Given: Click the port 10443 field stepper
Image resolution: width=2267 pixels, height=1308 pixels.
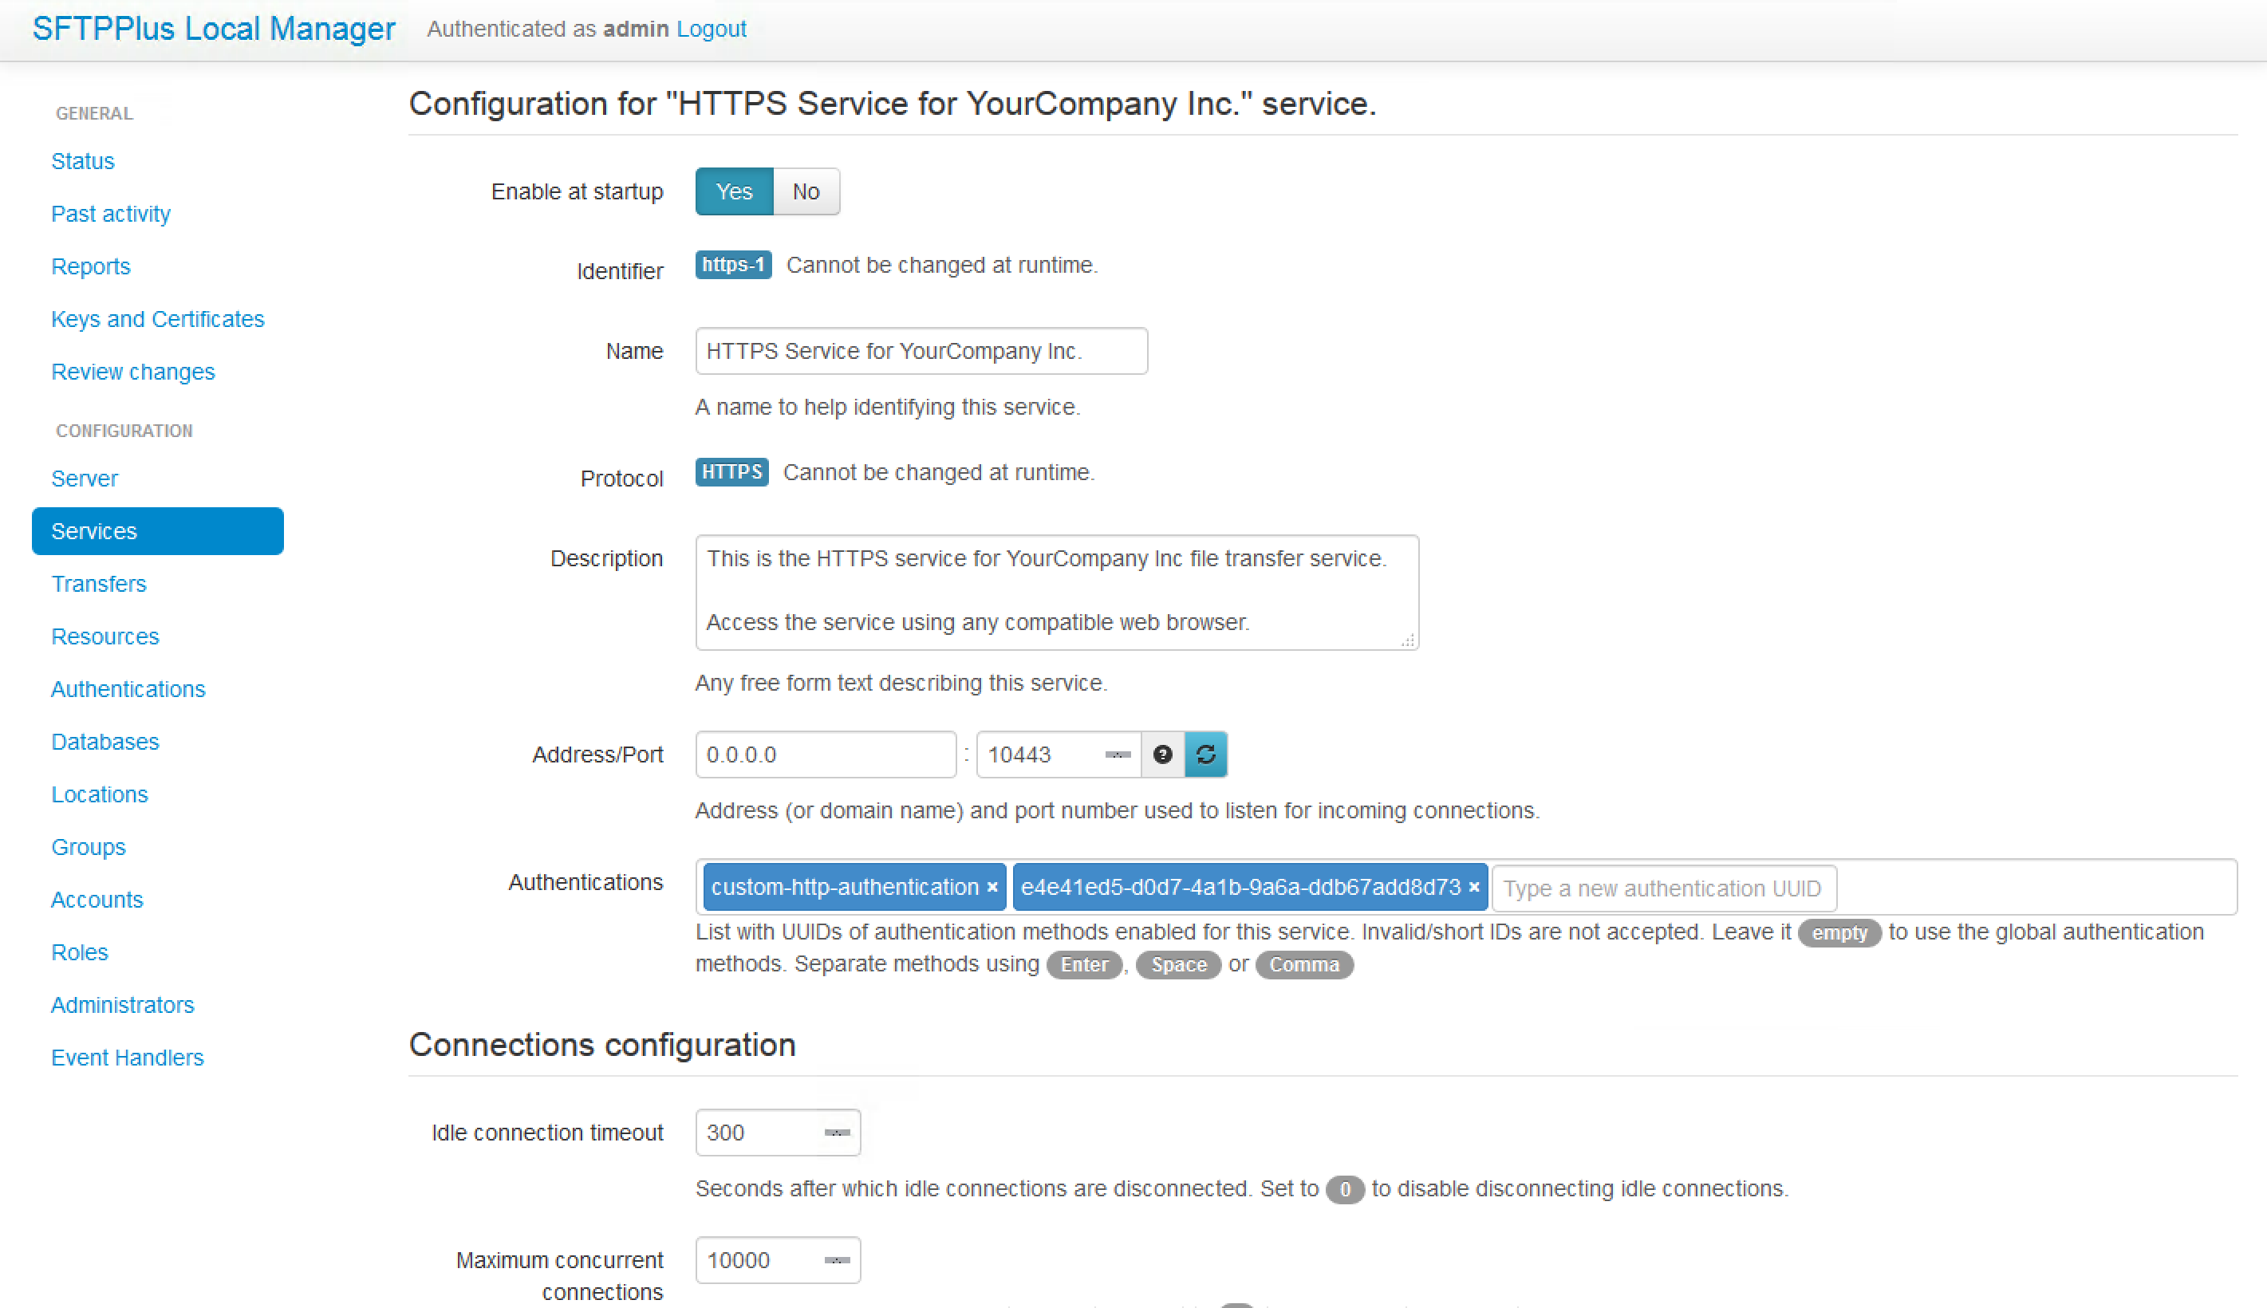Looking at the screenshot, I should point(1118,754).
